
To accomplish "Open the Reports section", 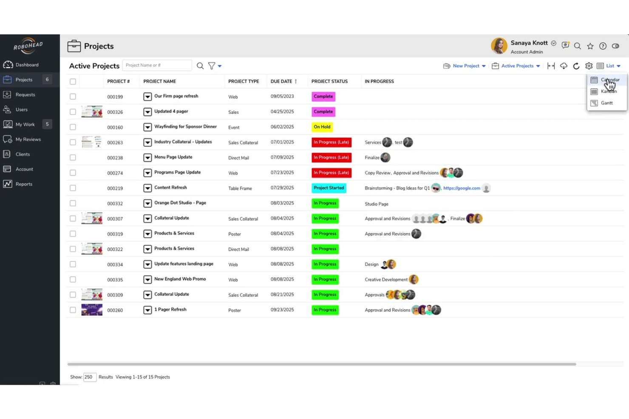I will point(23,184).
